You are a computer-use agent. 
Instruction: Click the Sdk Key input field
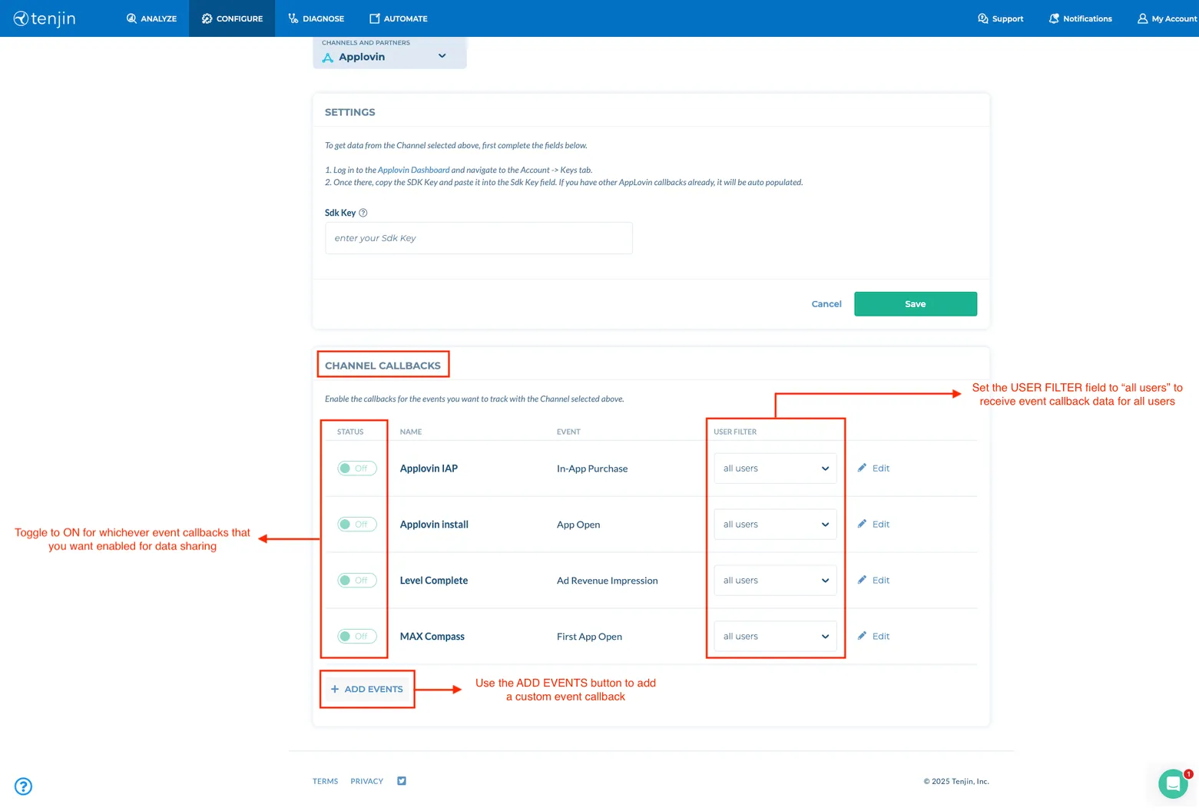[478, 238]
